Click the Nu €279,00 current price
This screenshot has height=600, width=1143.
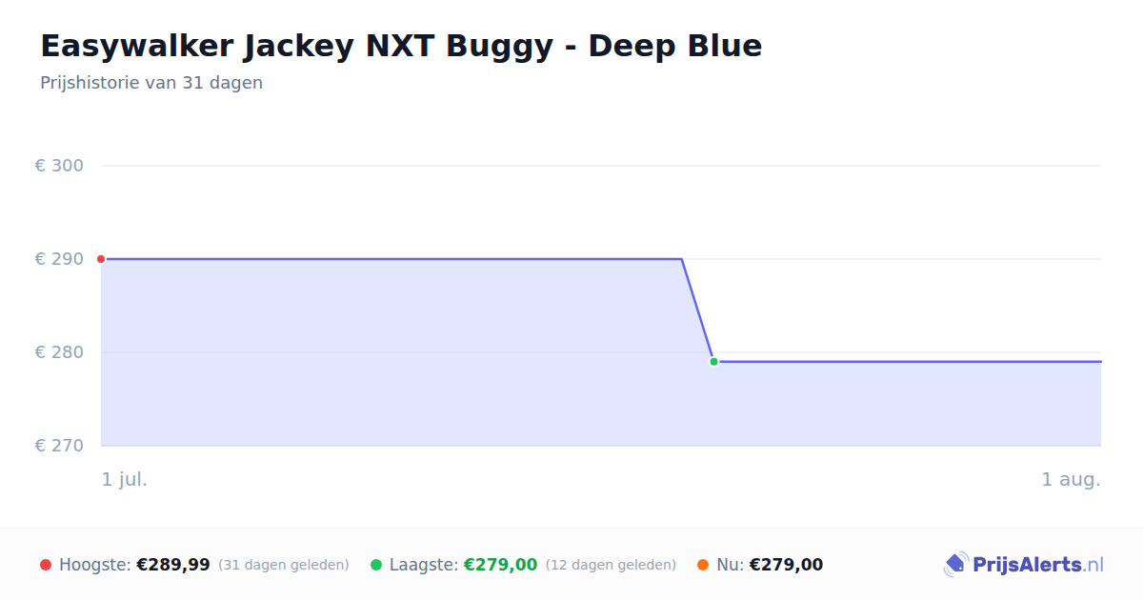[786, 565]
